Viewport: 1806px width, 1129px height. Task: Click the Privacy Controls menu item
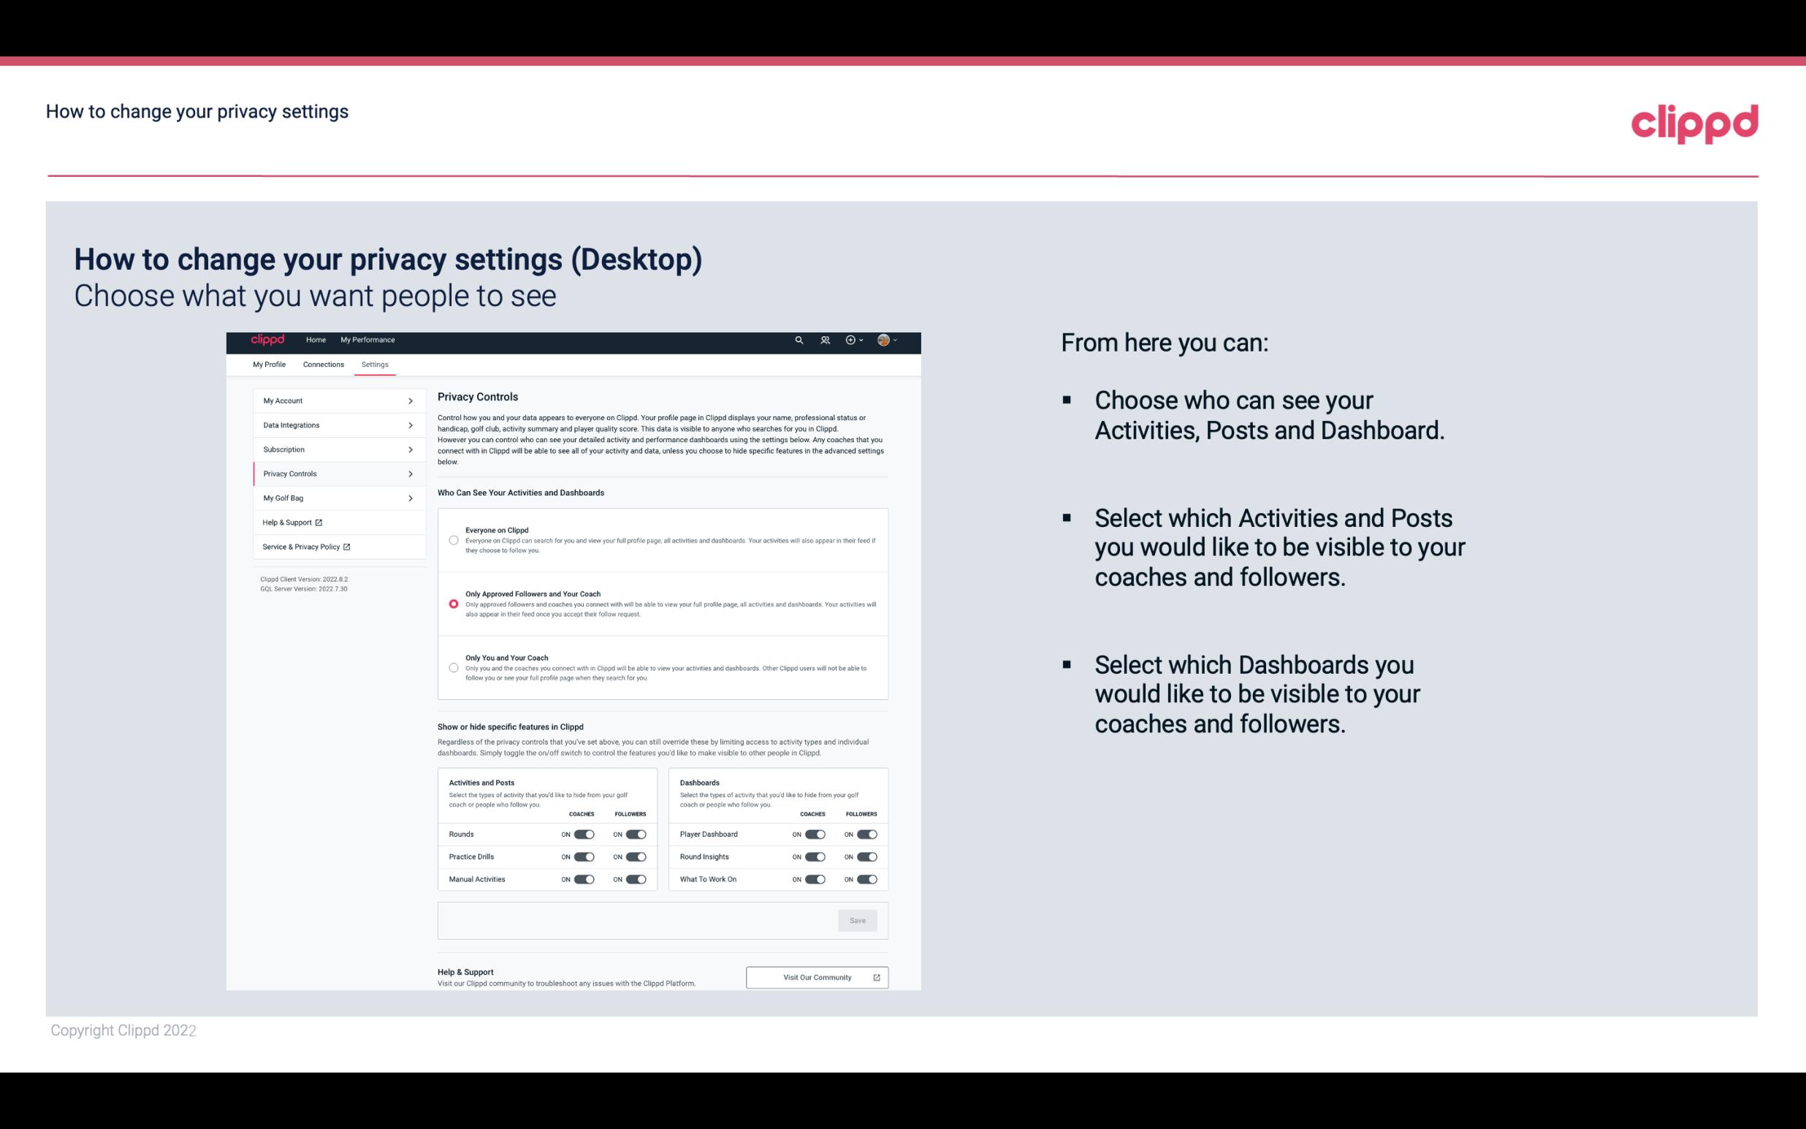[x=332, y=474]
